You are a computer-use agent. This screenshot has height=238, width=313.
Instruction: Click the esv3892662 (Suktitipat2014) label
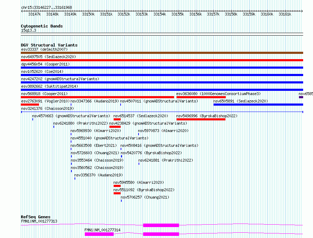coord(50,86)
